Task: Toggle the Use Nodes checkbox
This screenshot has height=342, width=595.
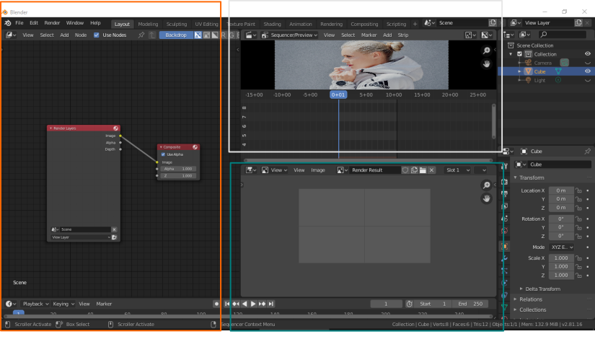Action: (x=97, y=35)
